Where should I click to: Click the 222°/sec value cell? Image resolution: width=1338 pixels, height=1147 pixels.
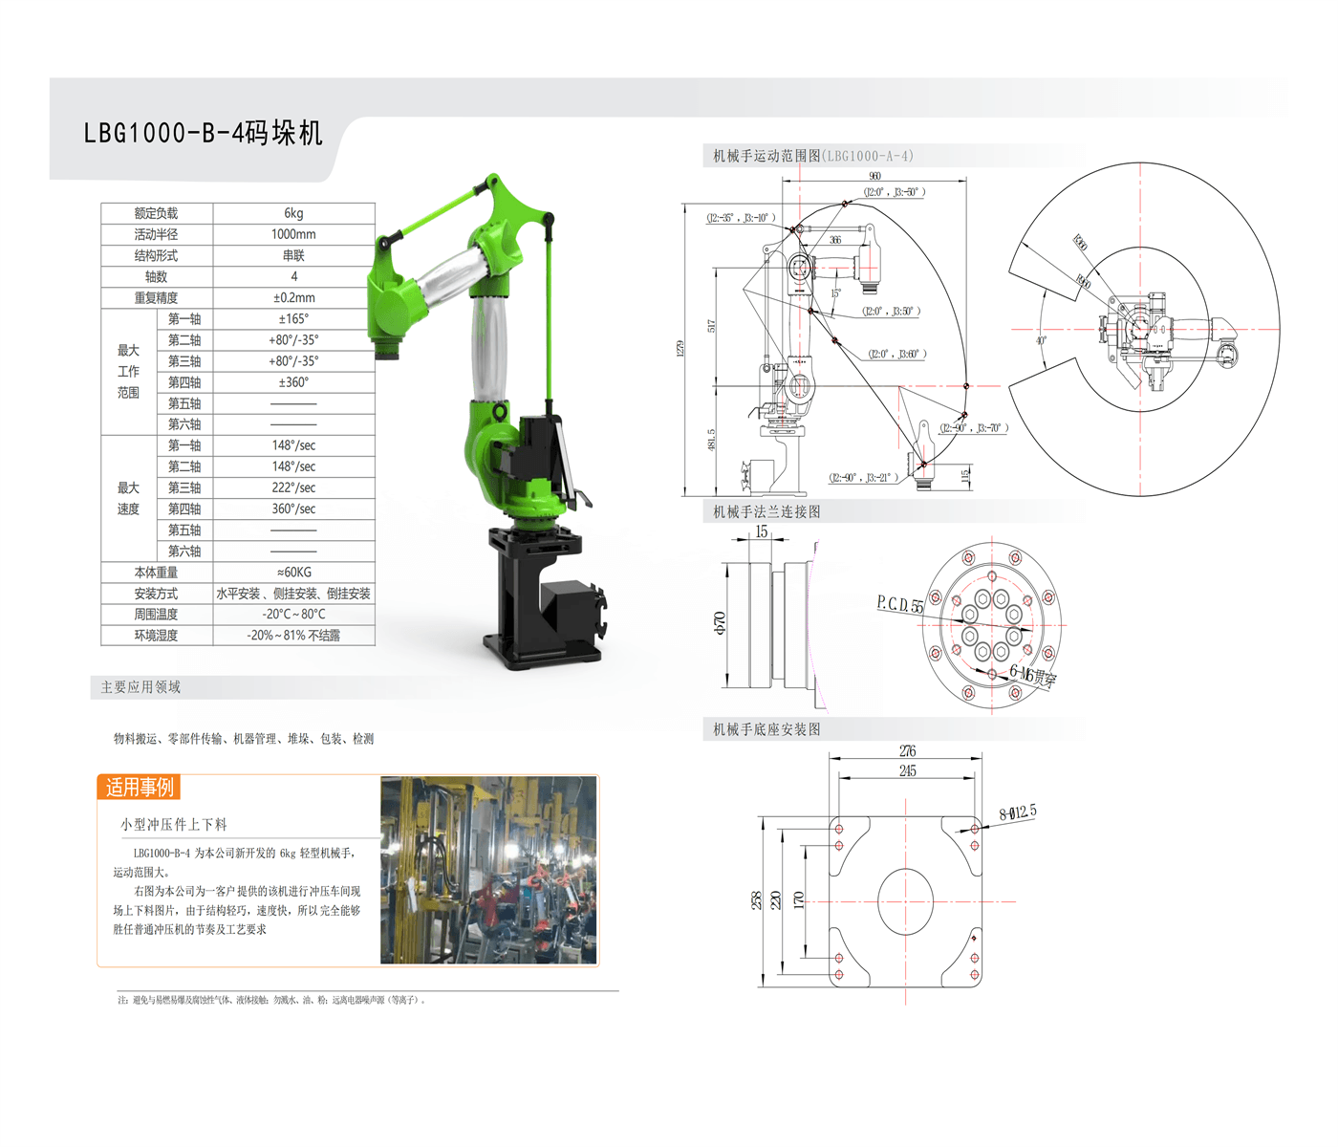coord(293,487)
